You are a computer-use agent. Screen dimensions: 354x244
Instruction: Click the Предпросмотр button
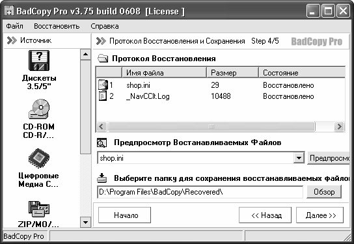pyautogui.click(x=329, y=158)
